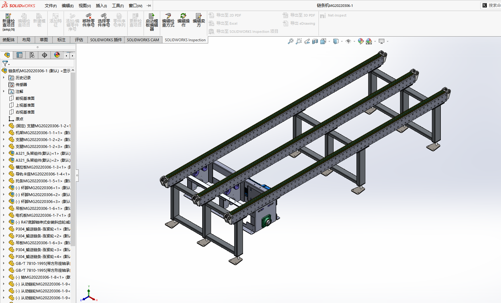Expand 横拉板MG20220306-1-3<1> component node
This screenshot has height=303, width=501.
(x=4, y=167)
